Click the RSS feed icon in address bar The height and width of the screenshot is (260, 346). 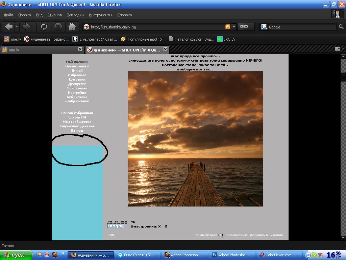pos(228,27)
